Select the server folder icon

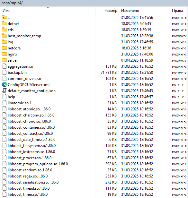click(4, 60)
